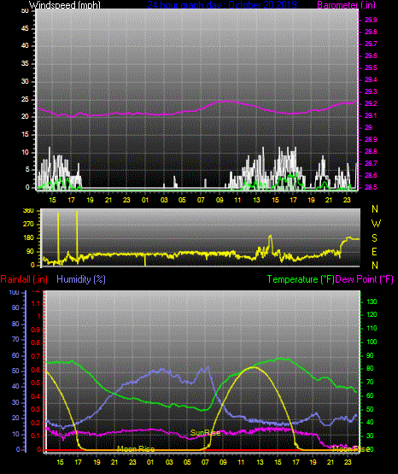398x474 pixels.
Task: Click the top compass letter "N" beside 360
Action: [375, 209]
